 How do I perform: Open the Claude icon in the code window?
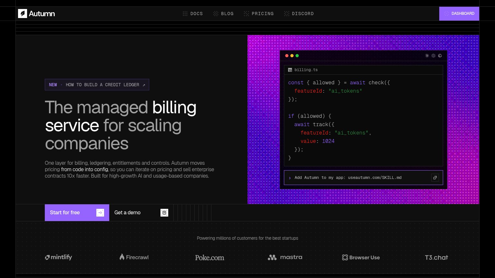[427, 56]
